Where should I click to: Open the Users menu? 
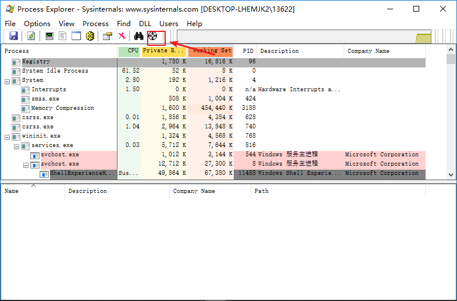point(169,24)
